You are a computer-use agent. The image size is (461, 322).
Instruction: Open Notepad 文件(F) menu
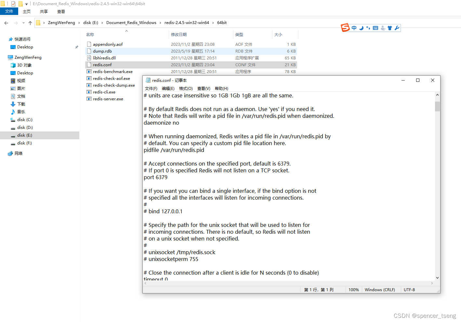[151, 88]
